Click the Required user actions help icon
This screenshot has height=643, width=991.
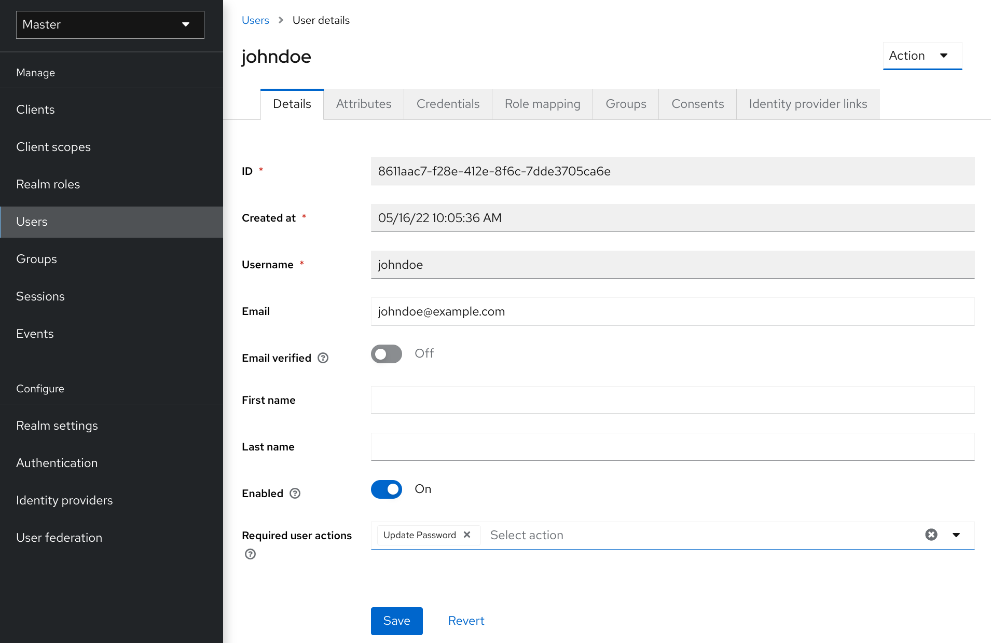(250, 554)
